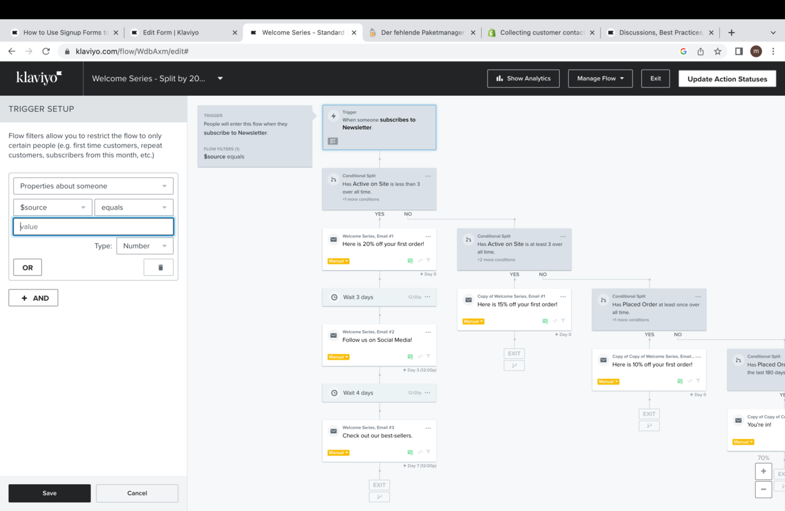
Task: Expand the flow title dropdown next to Welcome Series
Action: 220,78
